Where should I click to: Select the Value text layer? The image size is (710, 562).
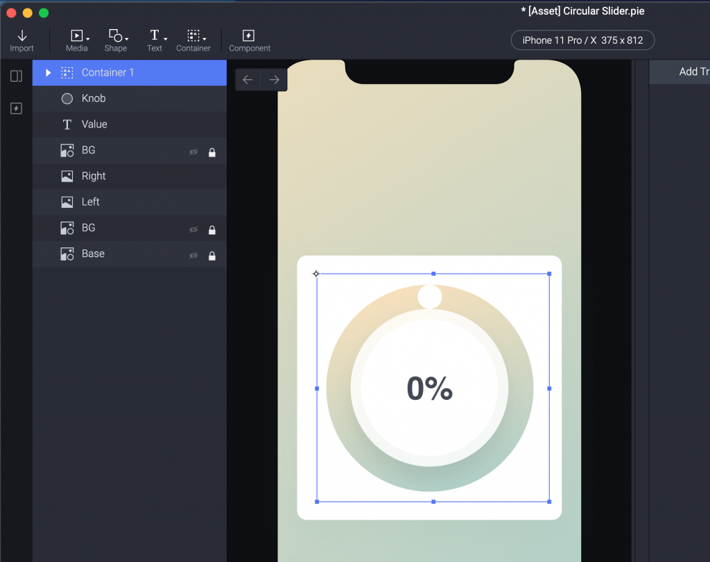pos(130,124)
